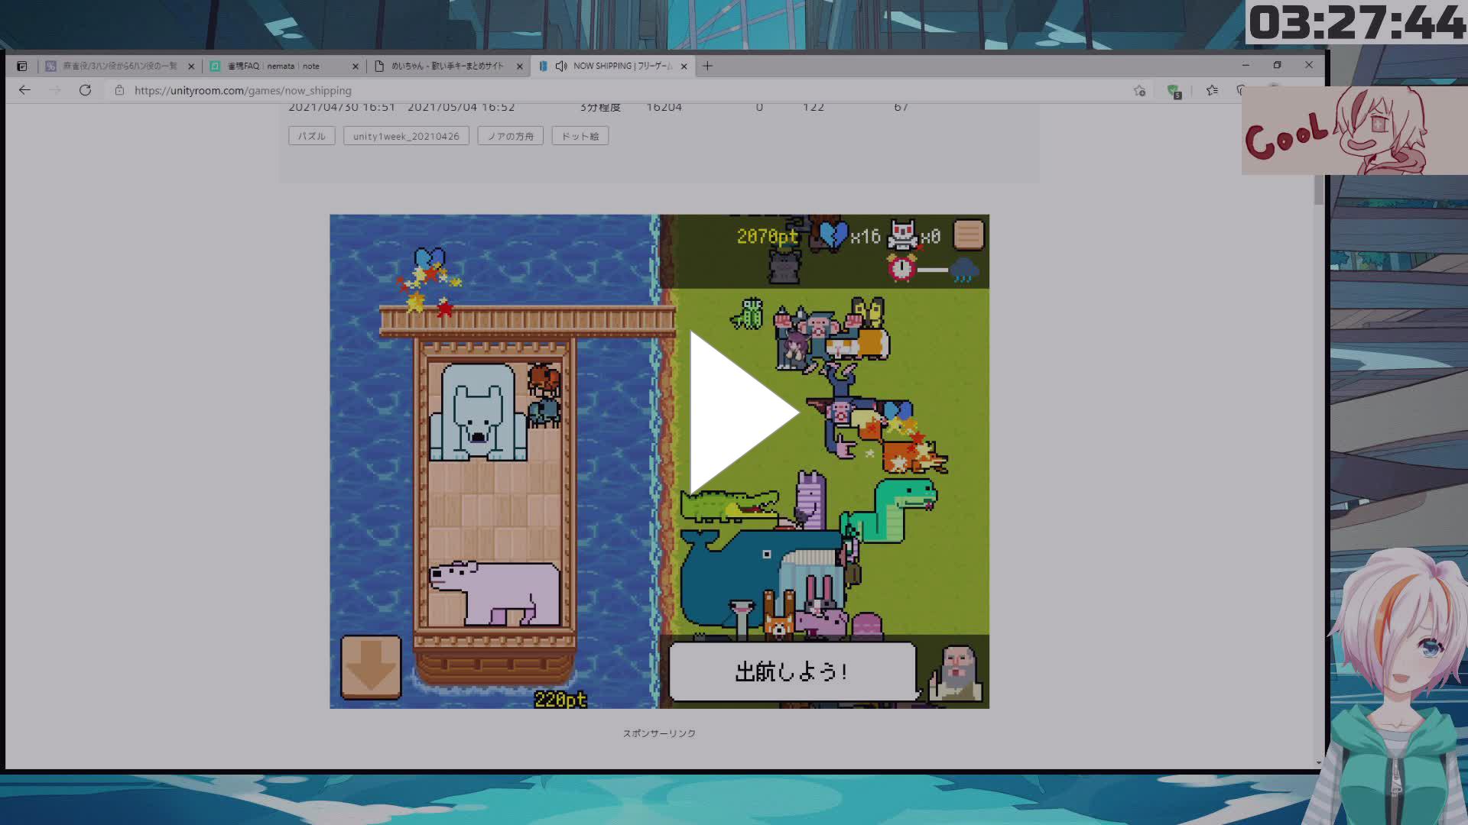Click the browser back navigation arrow

click(x=24, y=90)
